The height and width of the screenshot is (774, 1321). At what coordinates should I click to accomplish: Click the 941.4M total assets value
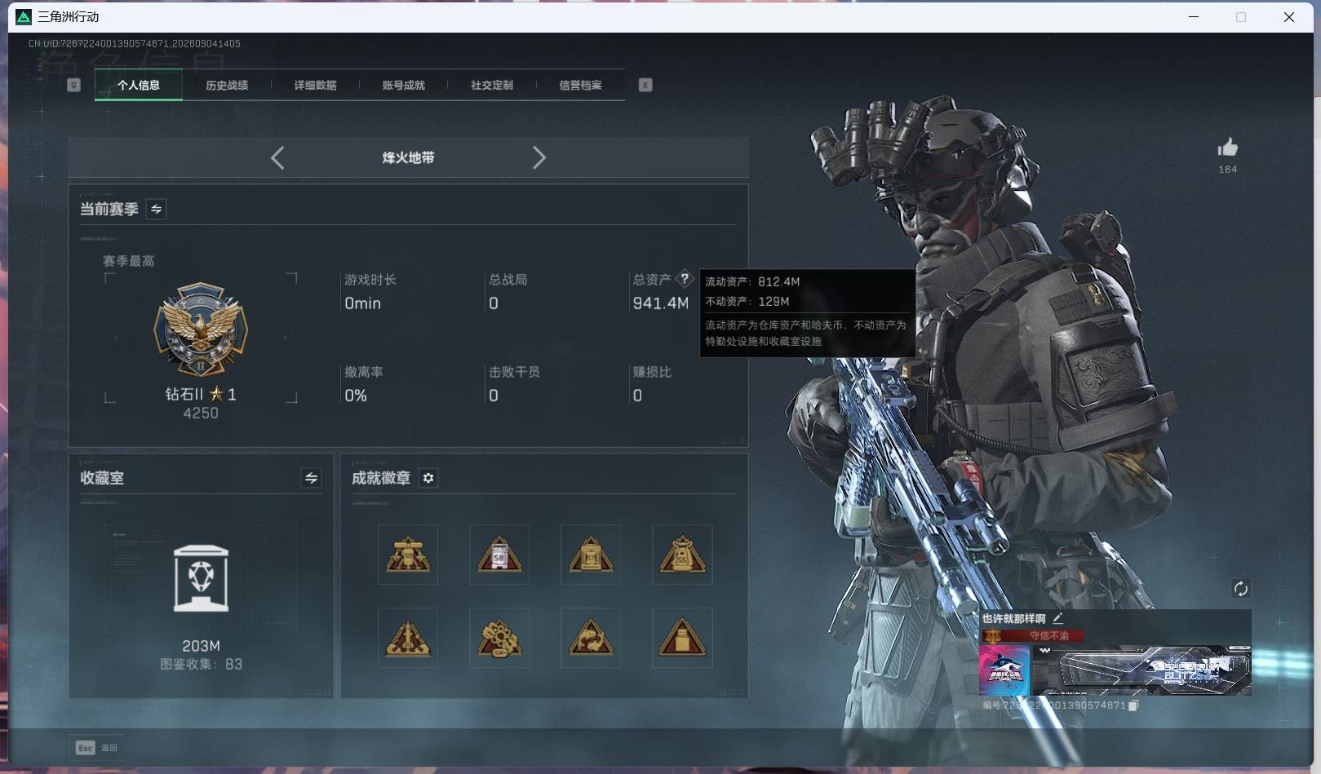[660, 303]
